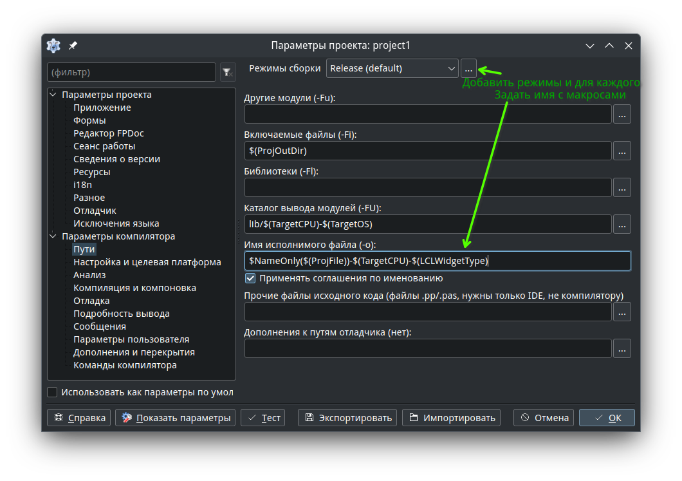
Task: Shade window with the down chevron
Action: pyautogui.click(x=590, y=46)
